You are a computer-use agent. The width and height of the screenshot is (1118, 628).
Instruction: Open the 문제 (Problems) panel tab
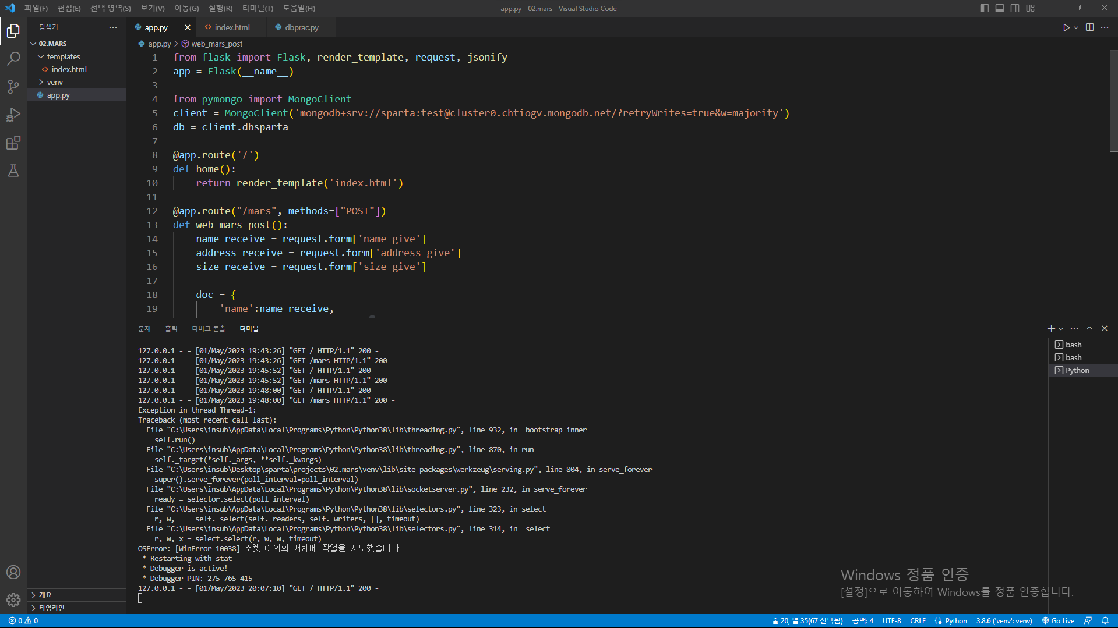(144, 329)
